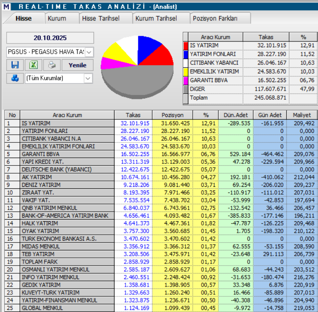Image resolution: width=318 pixels, height=312 pixels.
Task: Select the TOPLAM FARK row
Action: [x=161, y=262]
